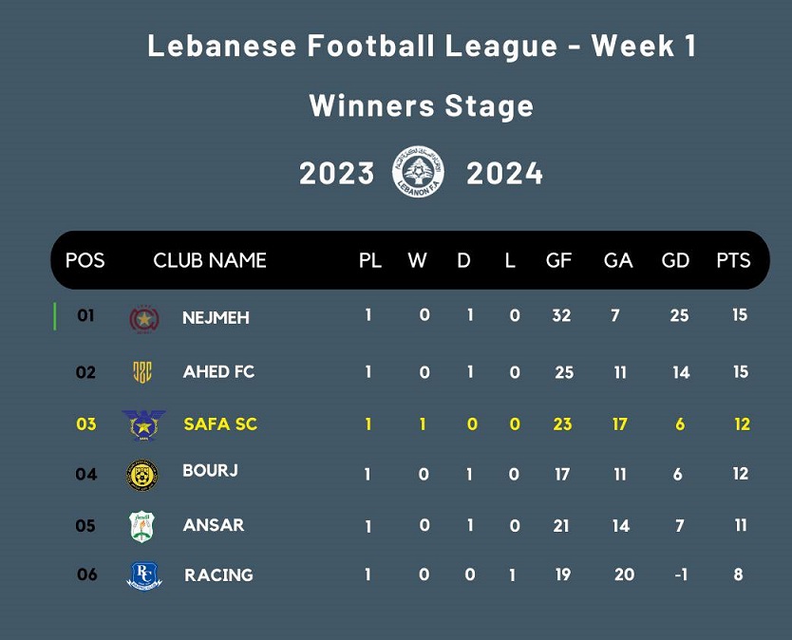Click the Nejmeh club crest
This screenshot has height=640, width=792.
tap(144, 318)
